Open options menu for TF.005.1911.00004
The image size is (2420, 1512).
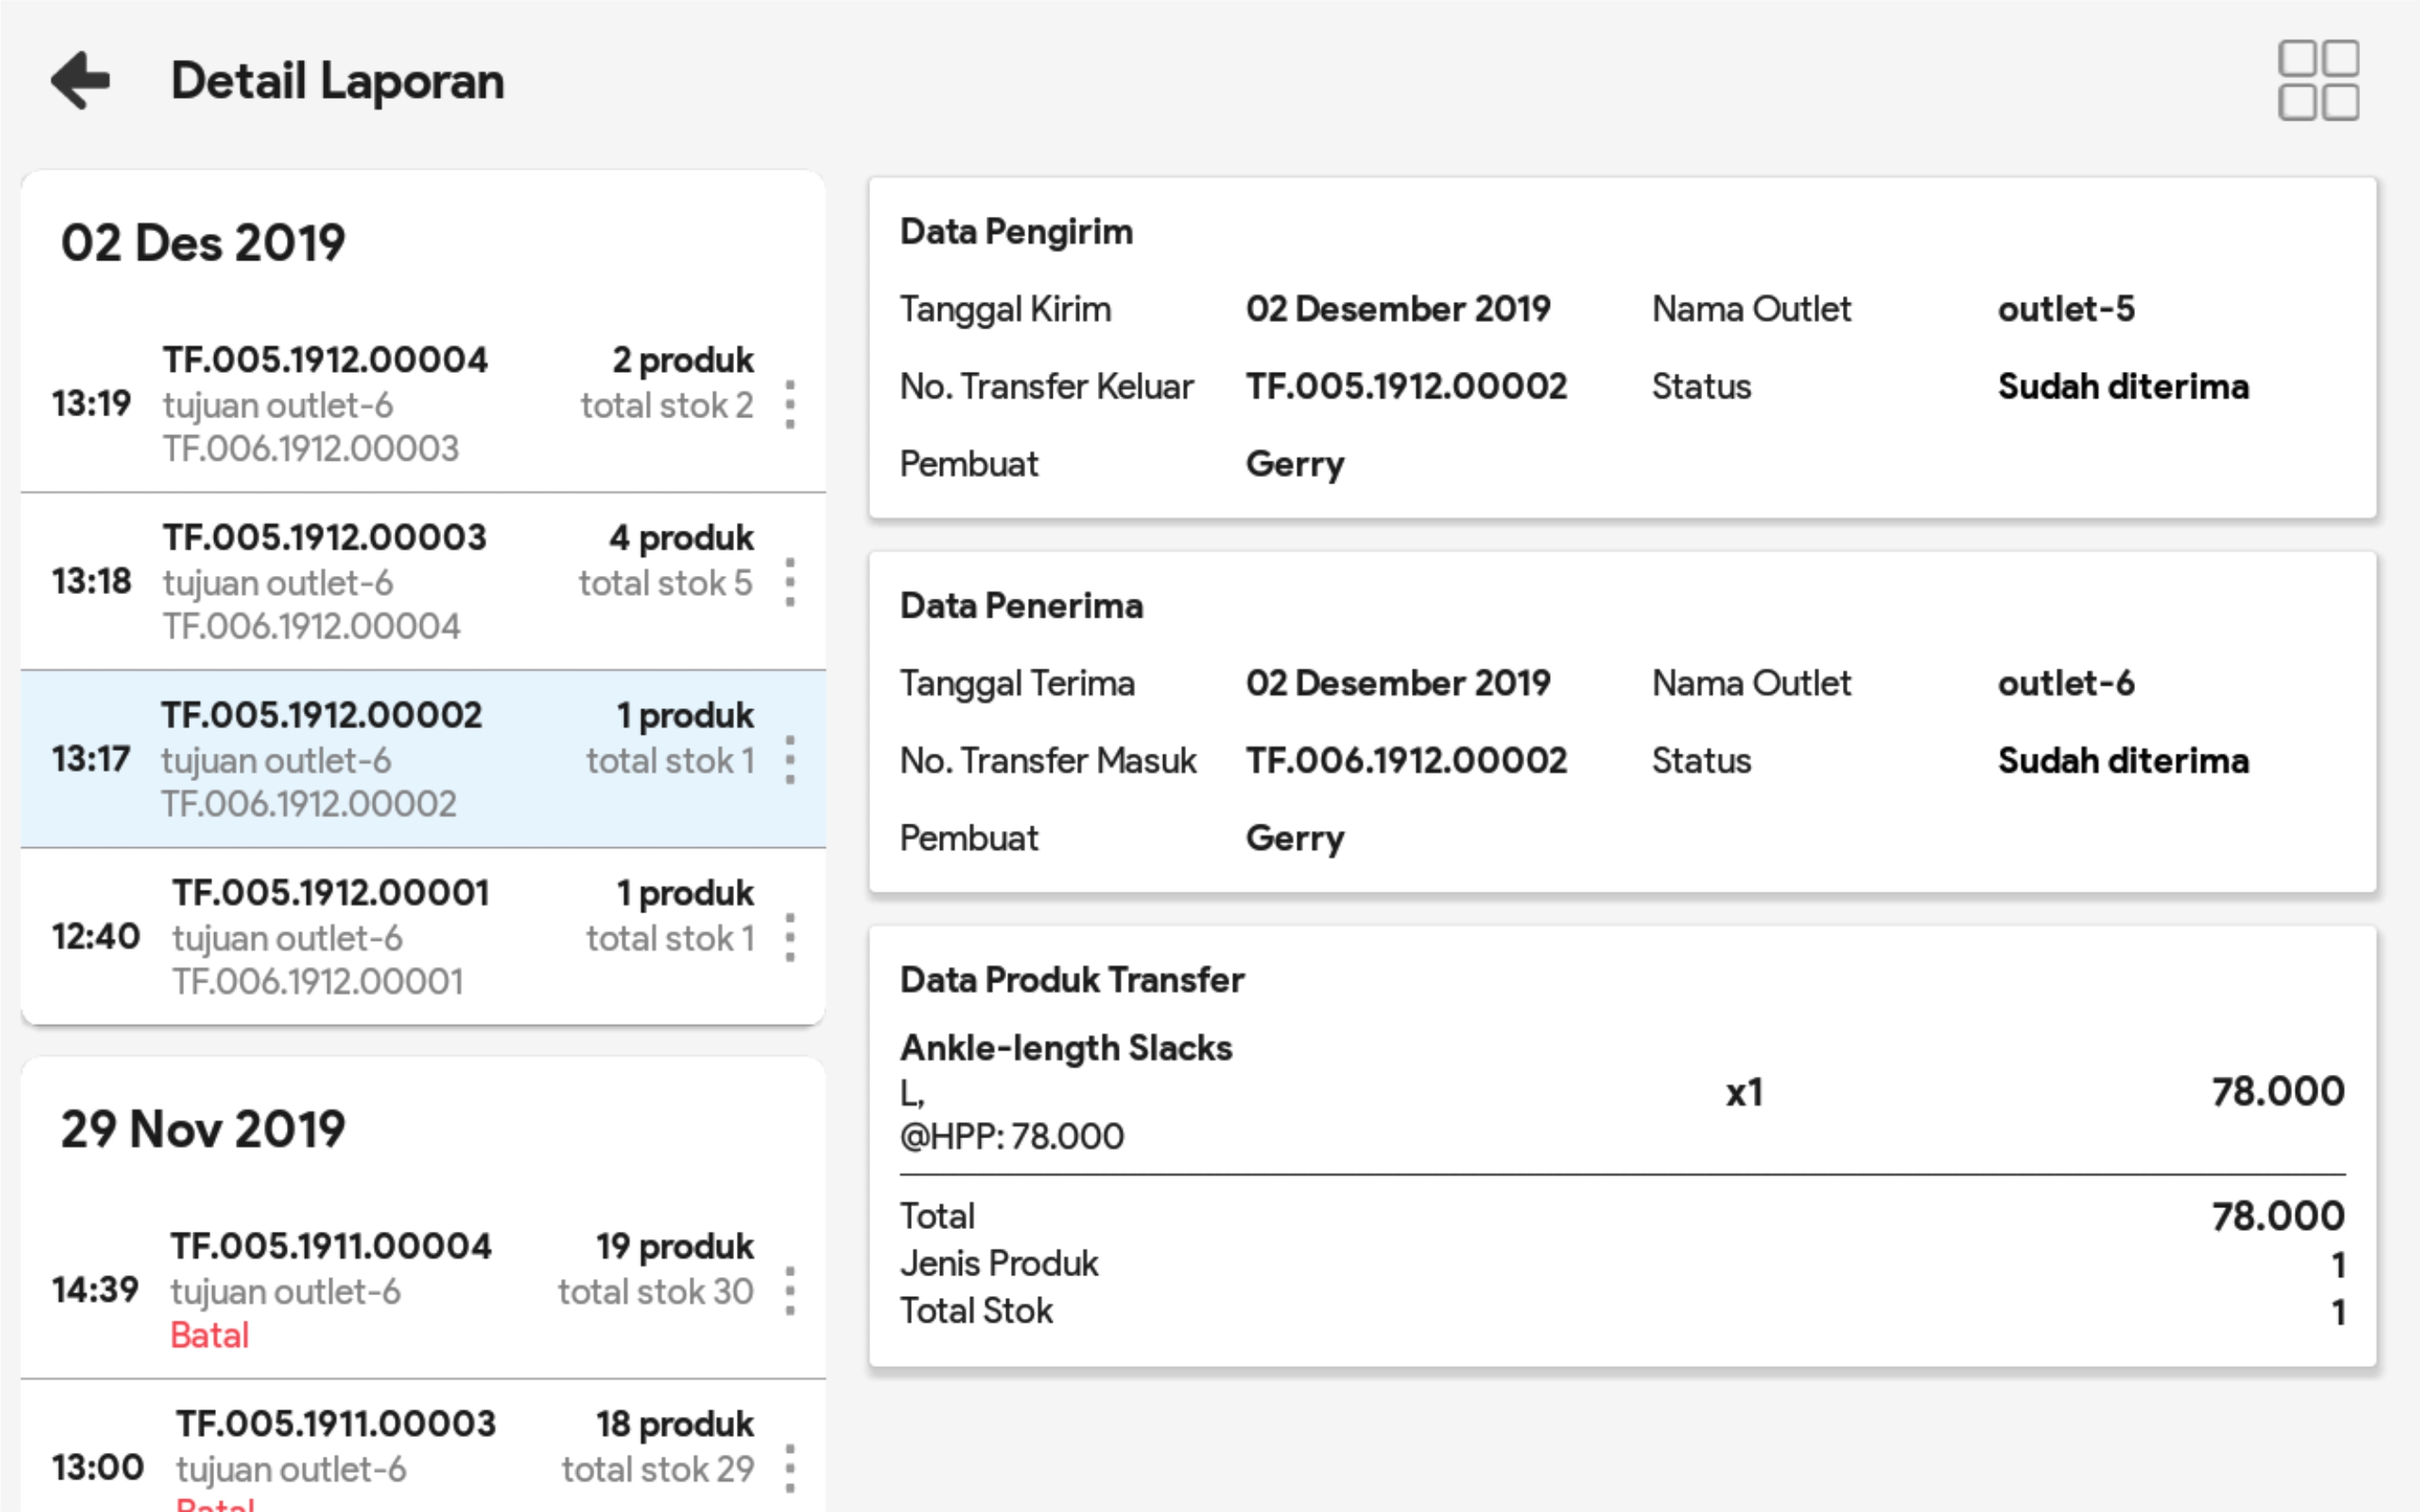tap(790, 1291)
